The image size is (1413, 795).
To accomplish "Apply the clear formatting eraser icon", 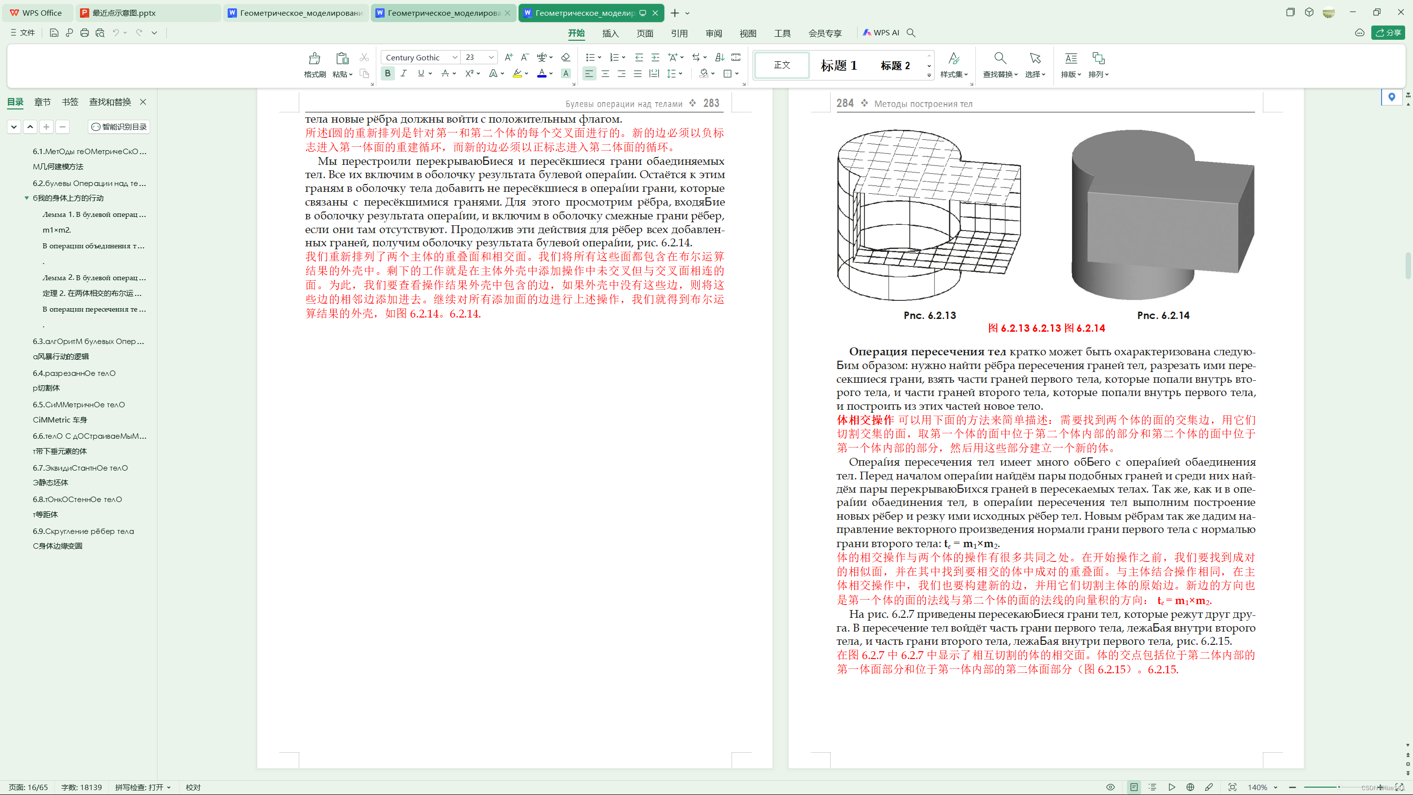I will 566,57.
